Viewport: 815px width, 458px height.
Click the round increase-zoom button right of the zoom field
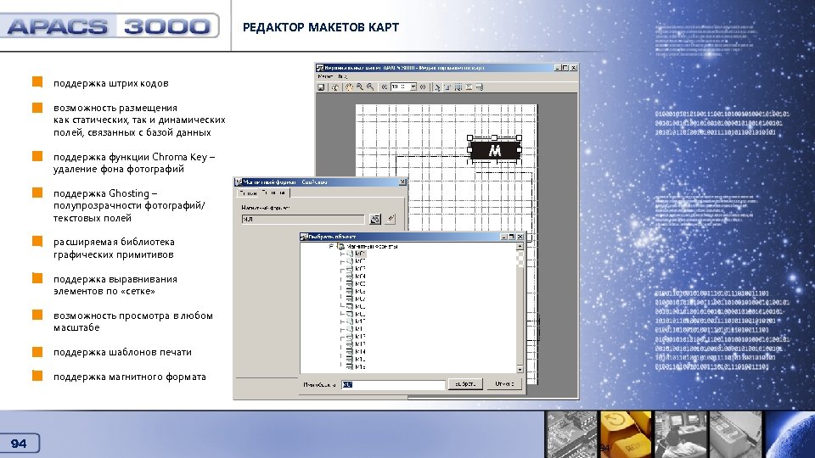click(423, 87)
